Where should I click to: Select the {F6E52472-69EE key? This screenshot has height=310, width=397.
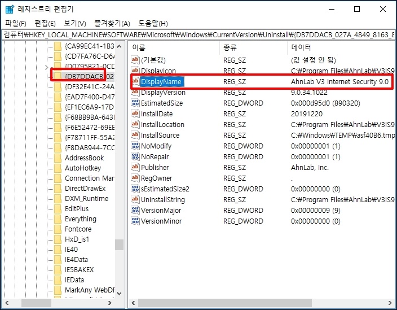[90, 128]
